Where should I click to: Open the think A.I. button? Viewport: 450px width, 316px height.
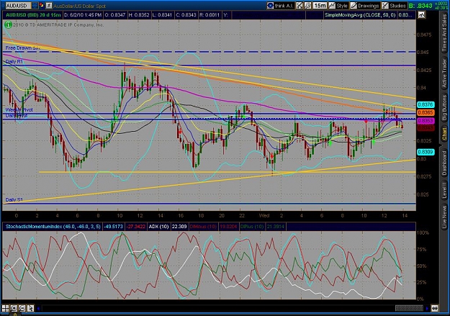pyautogui.click(x=280, y=6)
